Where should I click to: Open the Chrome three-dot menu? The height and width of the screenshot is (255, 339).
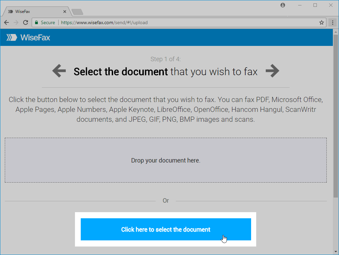coord(333,22)
